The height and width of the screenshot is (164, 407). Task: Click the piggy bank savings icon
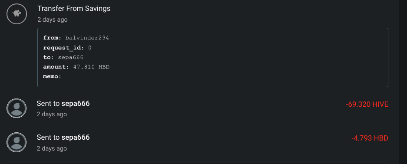(x=17, y=14)
